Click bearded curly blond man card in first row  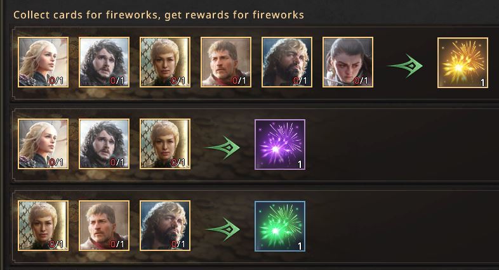pos(287,62)
